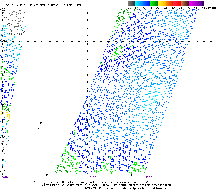Click the ">50 knots" legend label
Screen dimensions: 217x190
tap(208, 8)
